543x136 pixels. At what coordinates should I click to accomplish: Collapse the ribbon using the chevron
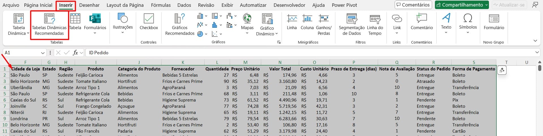coord(535,41)
